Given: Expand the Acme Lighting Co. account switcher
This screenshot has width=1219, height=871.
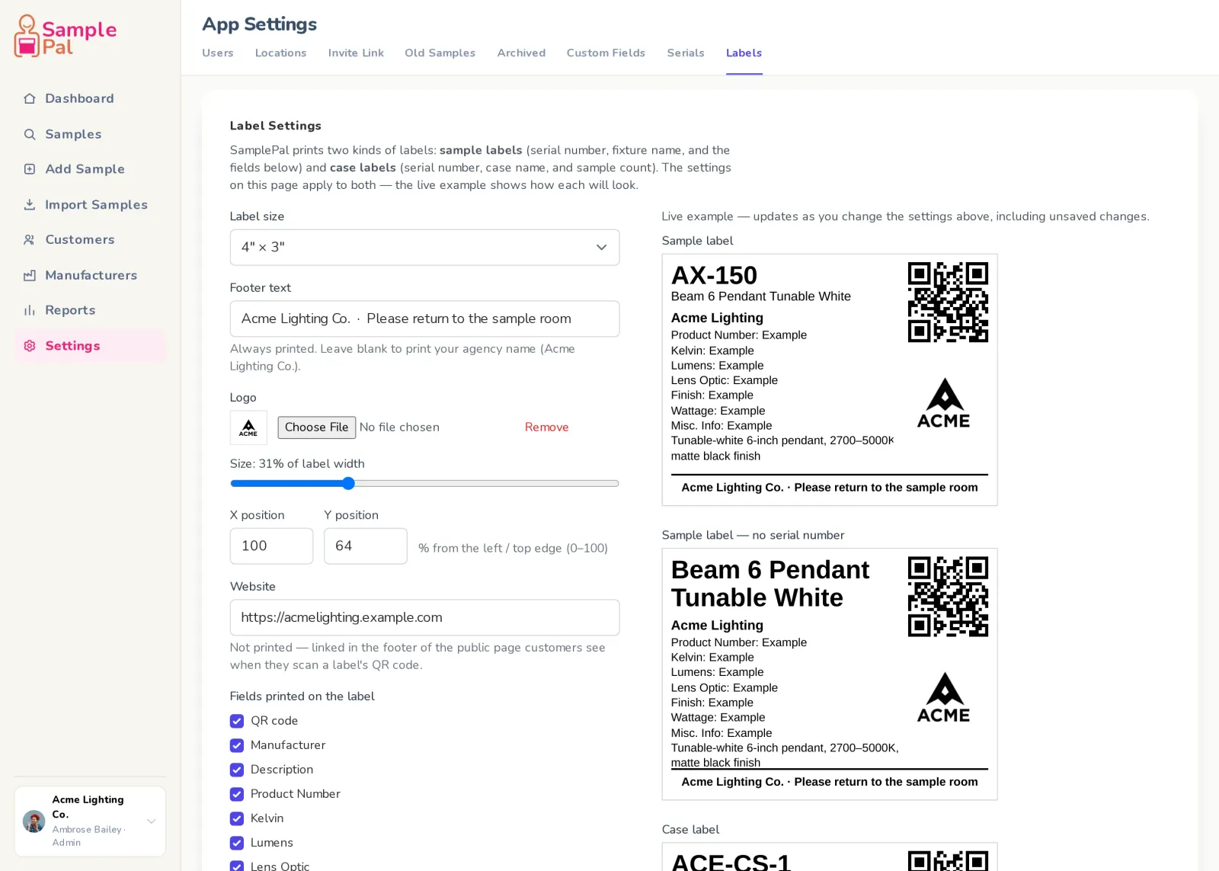Looking at the screenshot, I should [x=90, y=821].
